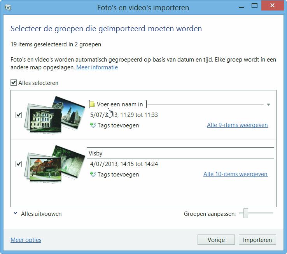Start importing with the Importeren button
This screenshot has height=254, width=287.
(x=257, y=240)
